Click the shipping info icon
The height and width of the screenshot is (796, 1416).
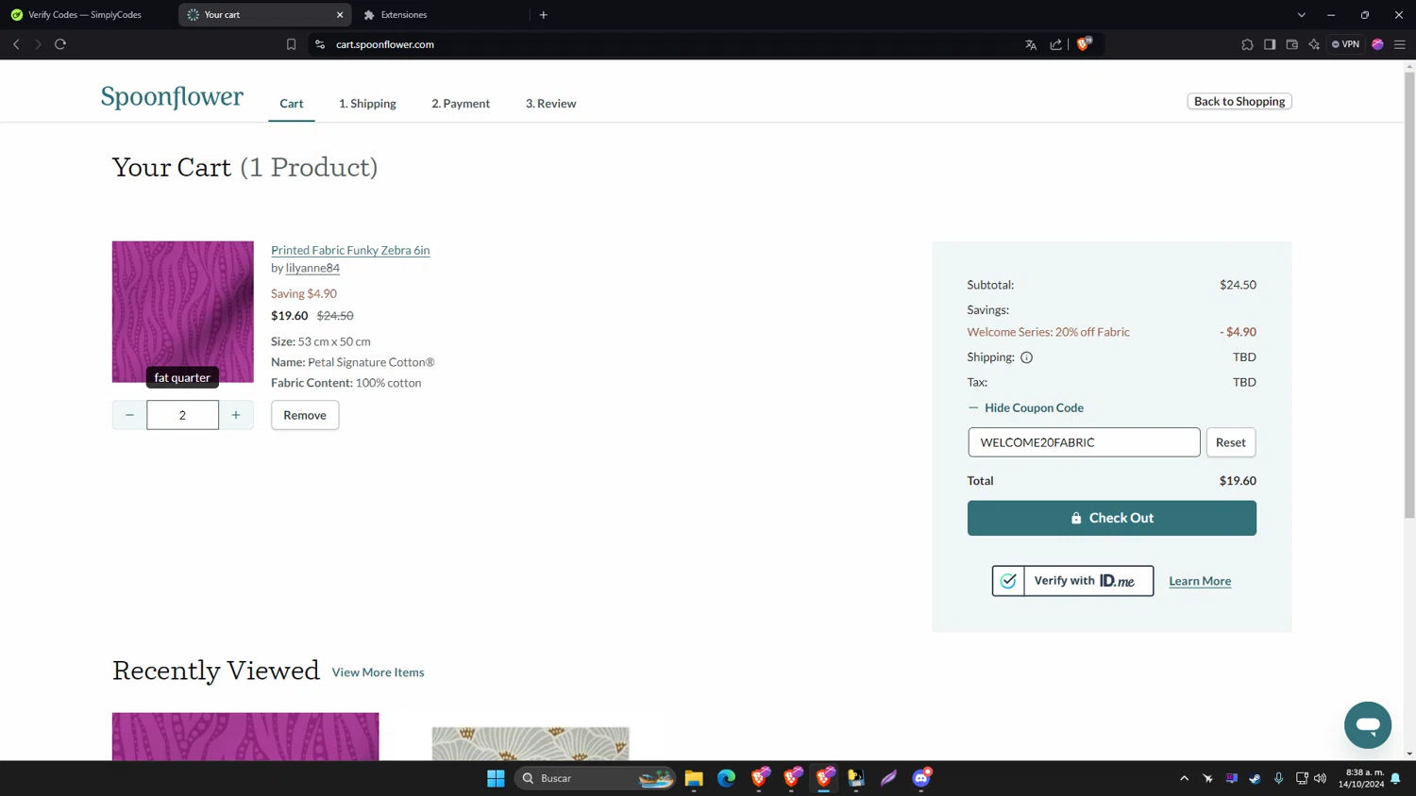click(x=1026, y=357)
